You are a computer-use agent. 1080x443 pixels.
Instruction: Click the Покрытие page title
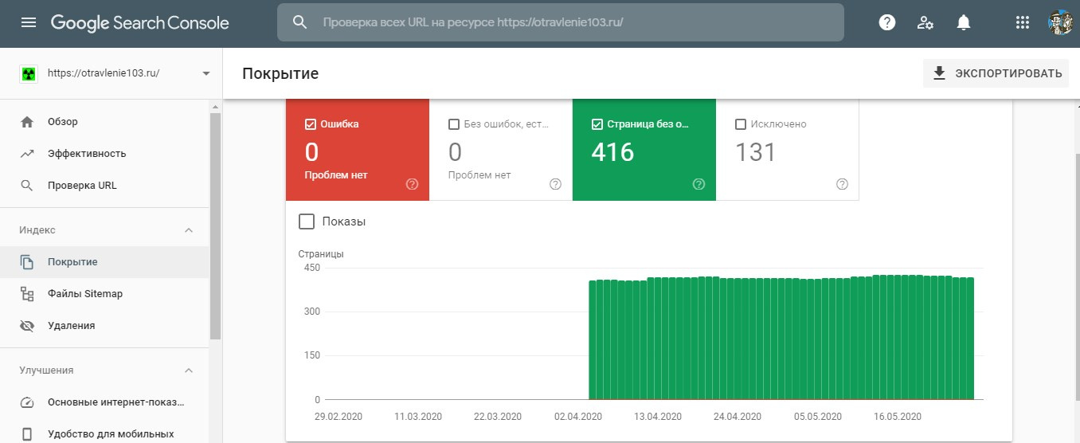coord(280,73)
